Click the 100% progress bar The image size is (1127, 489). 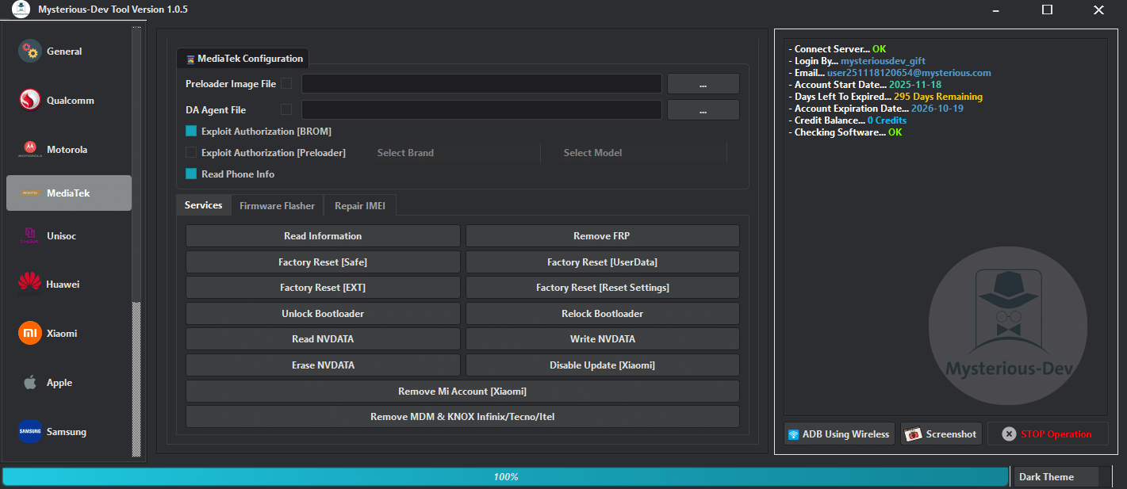point(506,476)
